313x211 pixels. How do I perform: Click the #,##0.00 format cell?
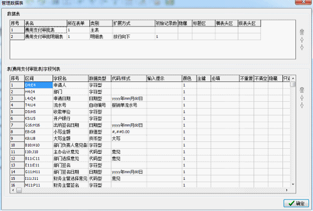(x=129, y=132)
